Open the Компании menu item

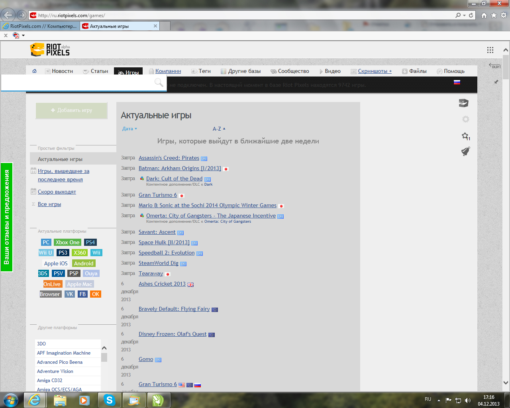(x=165, y=71)
